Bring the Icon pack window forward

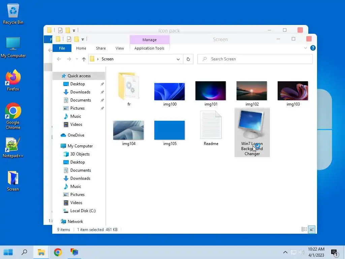[x=169, y=30]
